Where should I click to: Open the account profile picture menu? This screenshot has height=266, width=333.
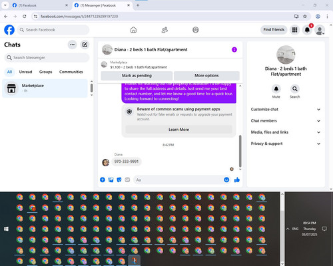click(320, 30)
